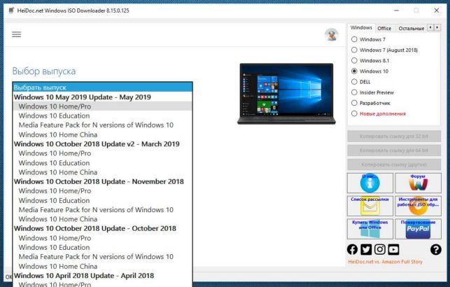Select Windows 10 Home/Pro under October 2018
Image resolution: width=450 pixels, height=287 pixels.
click(102, 238)
